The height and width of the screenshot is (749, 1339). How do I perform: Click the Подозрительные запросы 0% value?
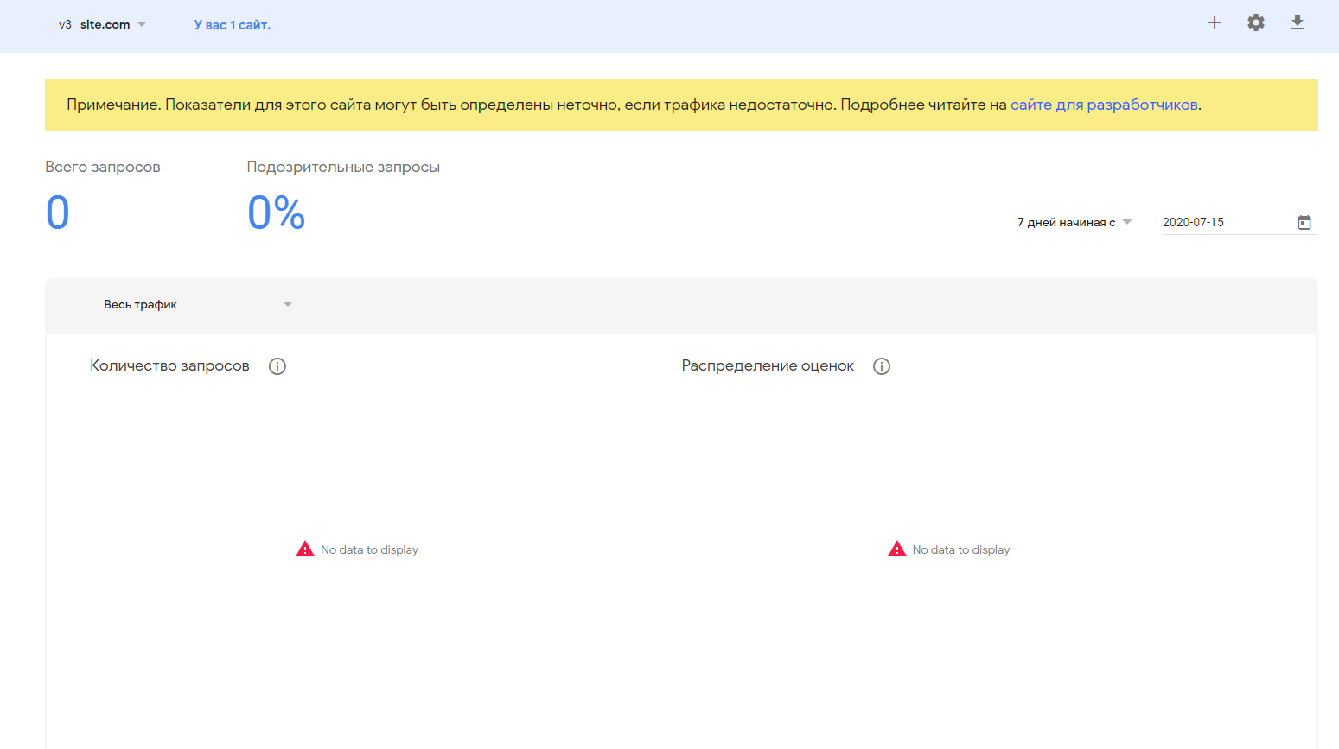click(x=277, y=213)
